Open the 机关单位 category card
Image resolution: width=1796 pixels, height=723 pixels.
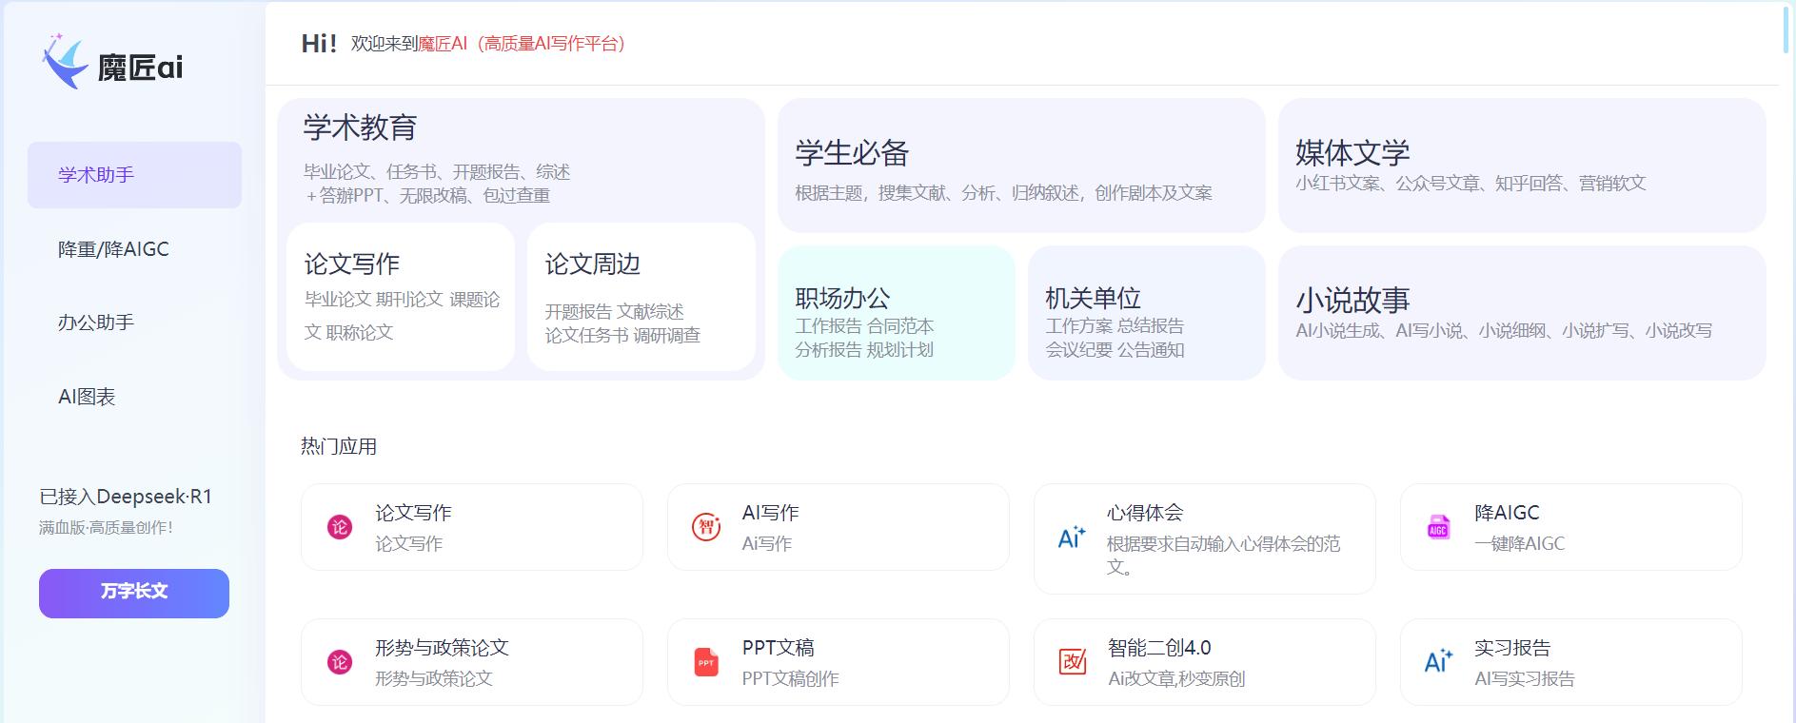pyautogui.click(x=1146, y=313)
